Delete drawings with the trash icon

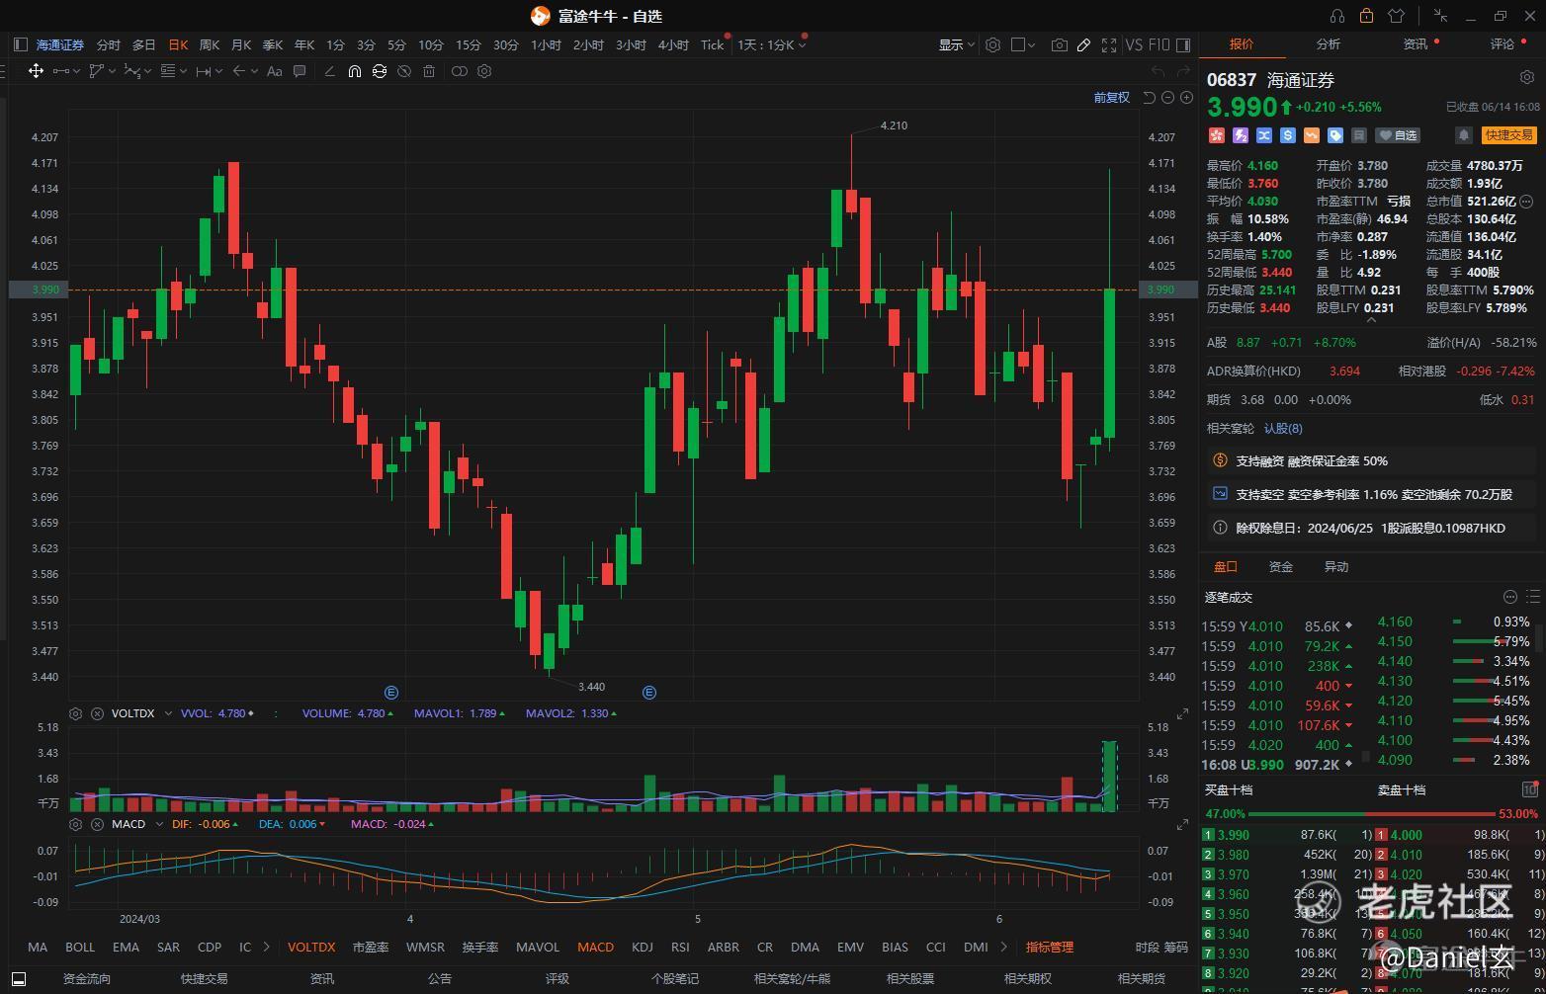(429, 71)
